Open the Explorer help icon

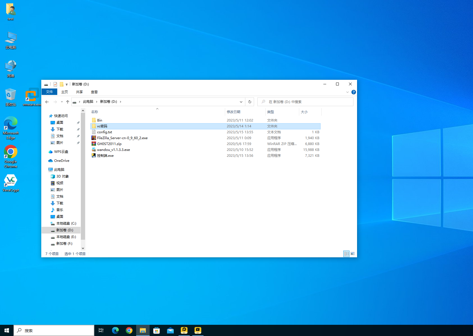pos(354,92)
